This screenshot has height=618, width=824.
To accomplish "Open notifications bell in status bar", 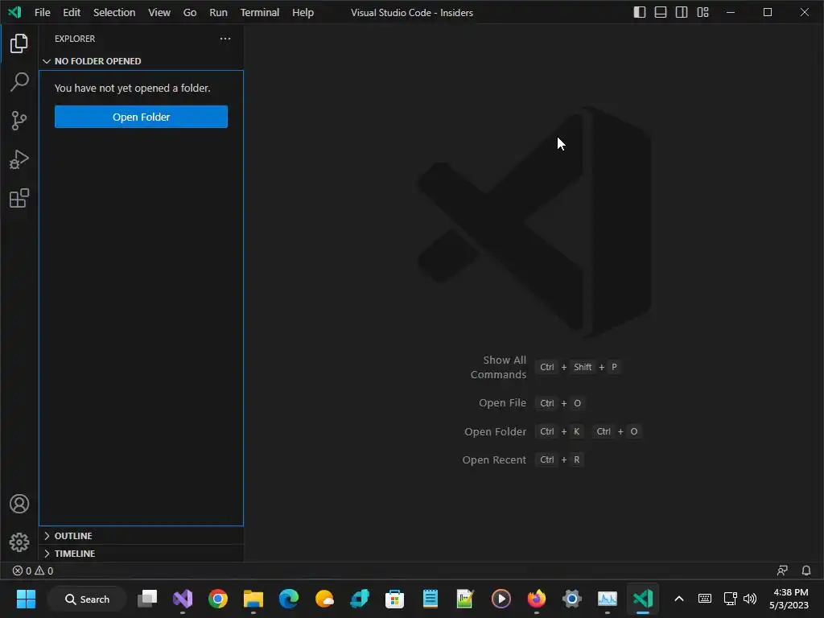I will tap(806, 571).
